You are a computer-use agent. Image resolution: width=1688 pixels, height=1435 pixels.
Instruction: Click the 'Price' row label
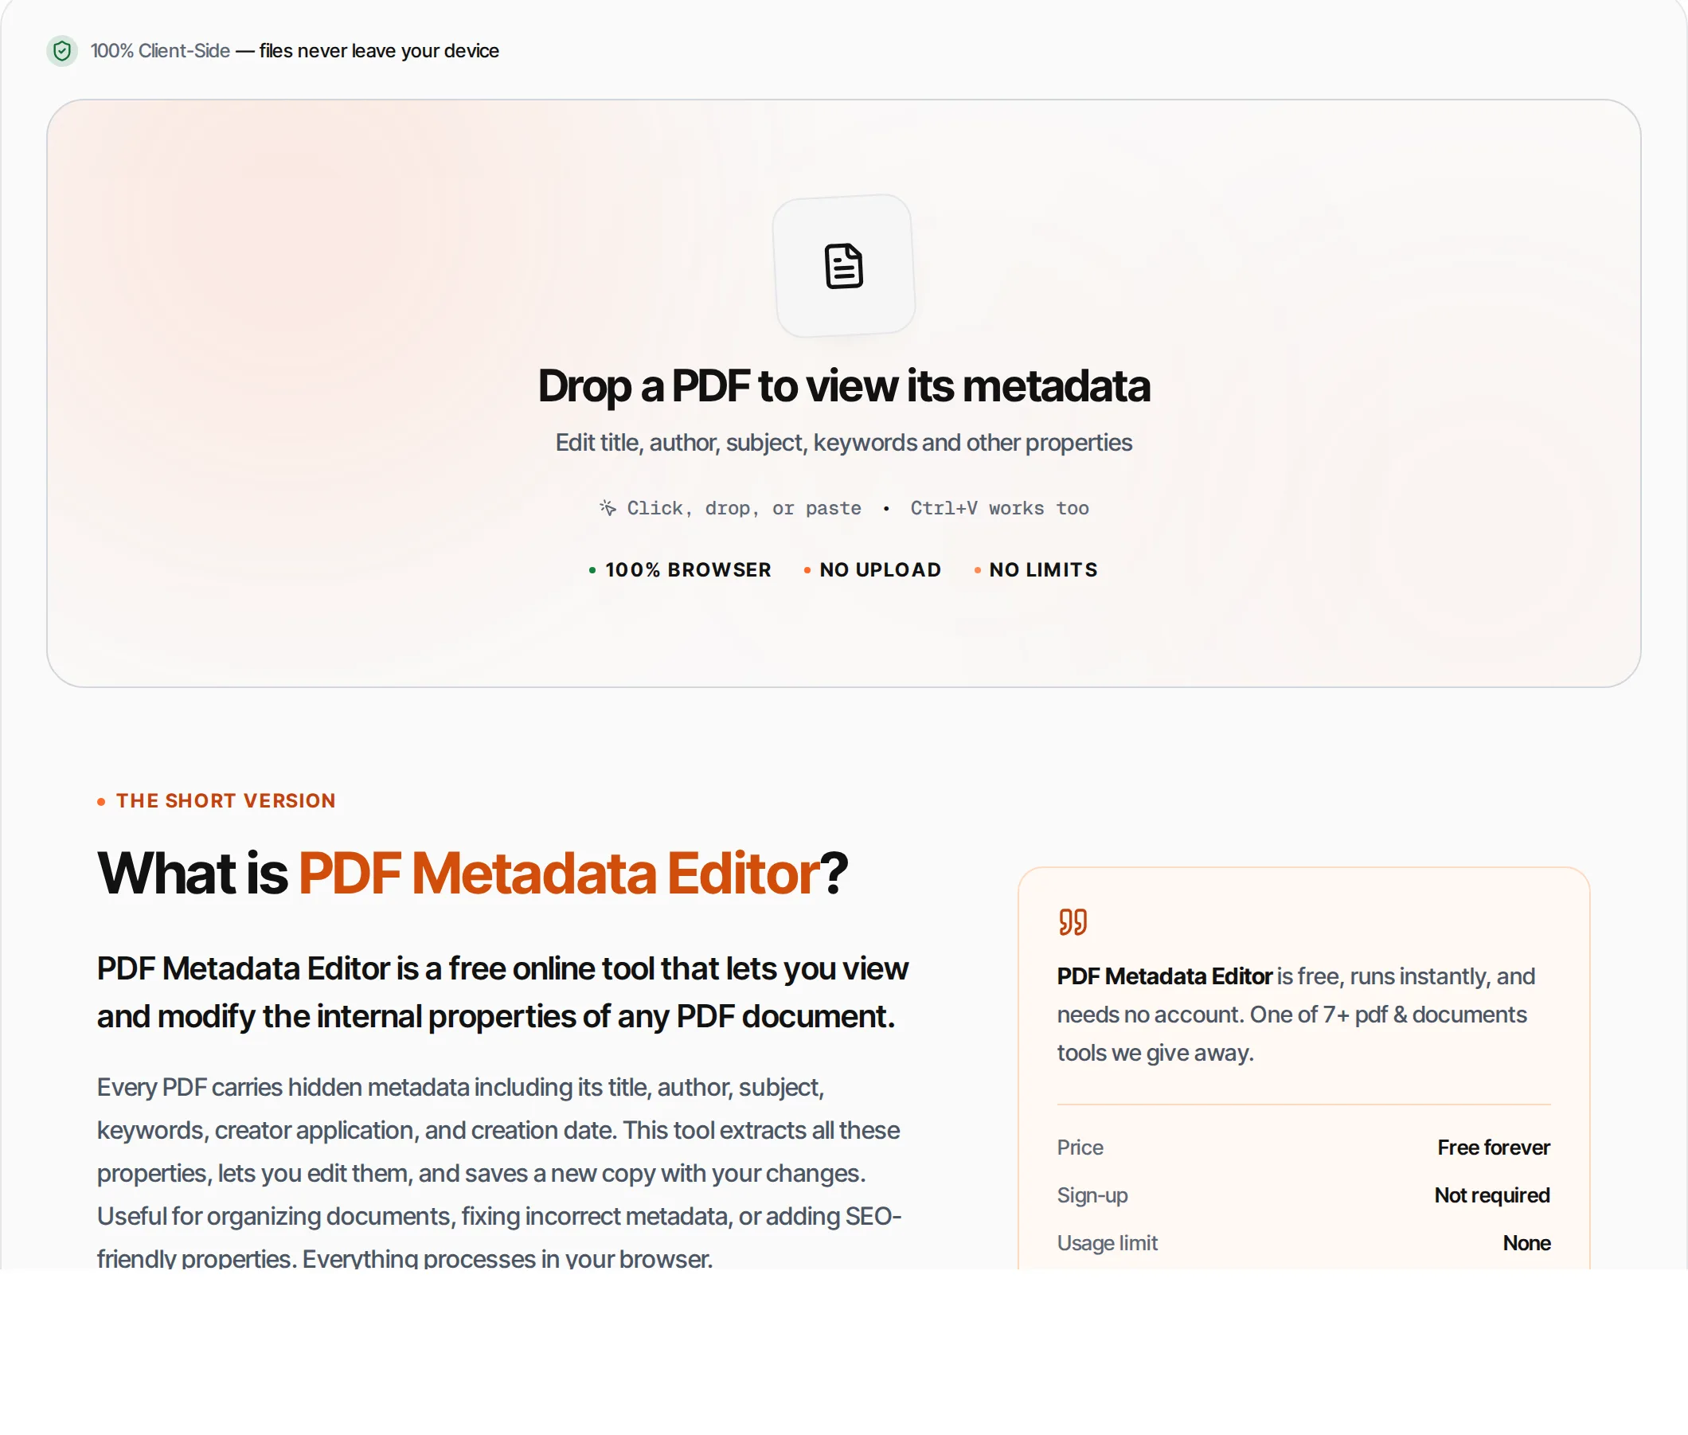(1080, 1148)
